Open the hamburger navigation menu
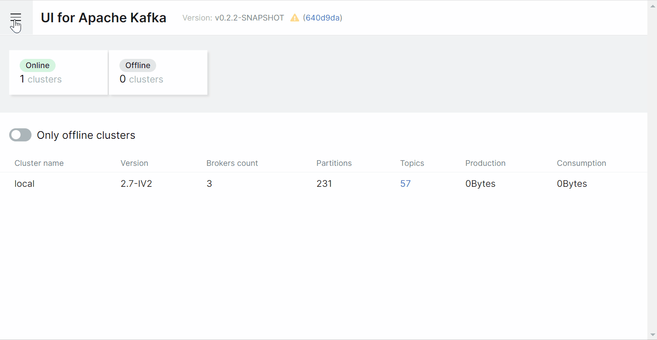The width and height of the screenshot is (657, 340). click(16, 17)
